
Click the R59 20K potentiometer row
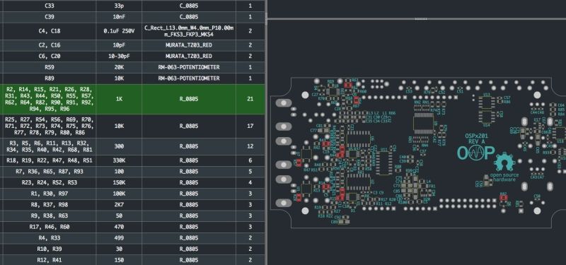tap(132, 67)
